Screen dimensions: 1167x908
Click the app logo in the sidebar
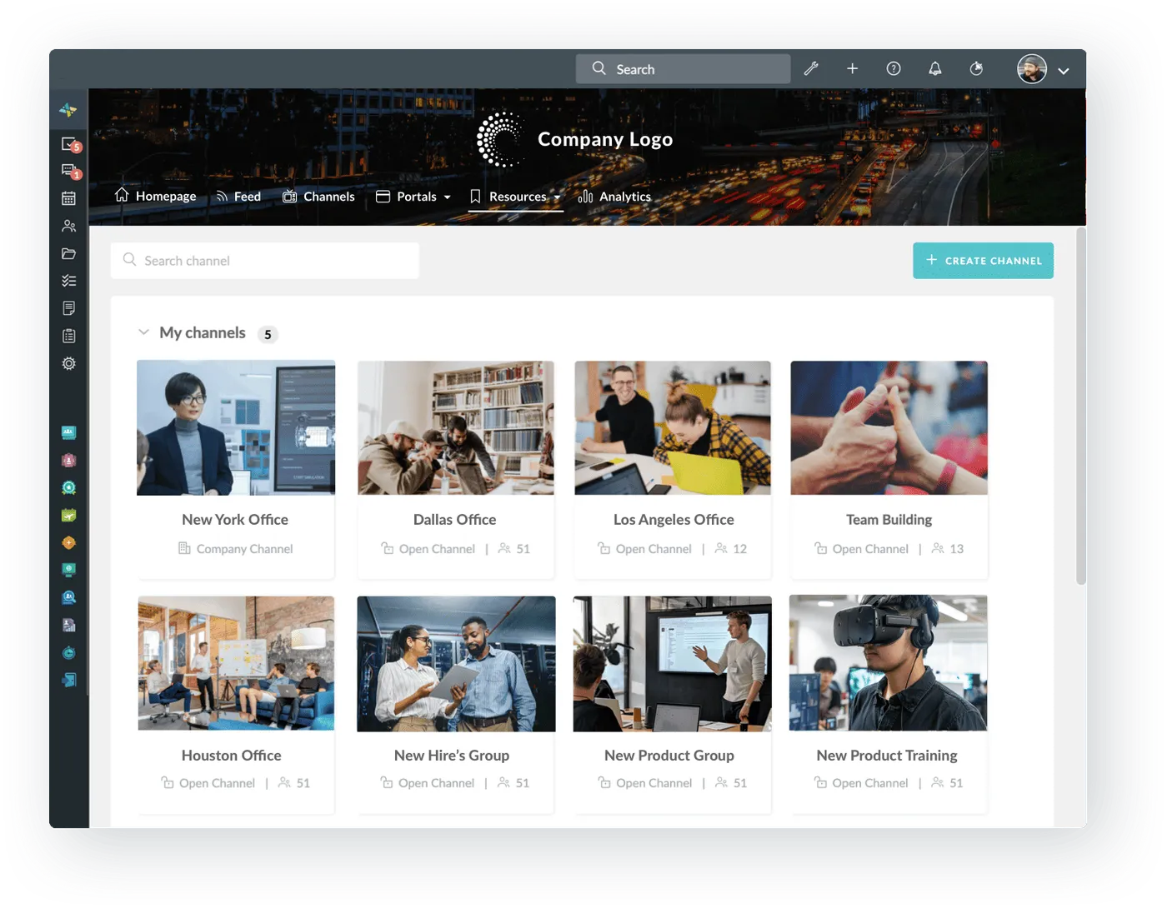68,110
